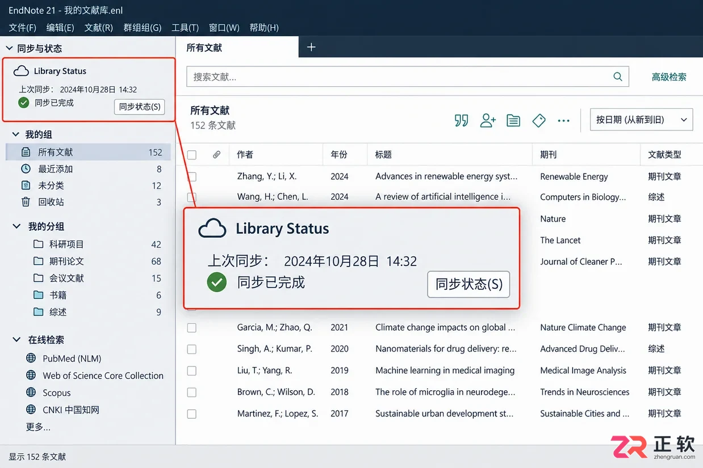
Task: Open the 文件(F) menu
Action: click(23, 27)
